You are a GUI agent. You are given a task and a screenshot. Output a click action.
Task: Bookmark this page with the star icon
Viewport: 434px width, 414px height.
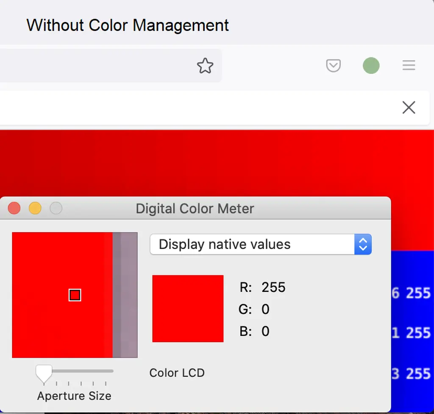tap(205, 66)
